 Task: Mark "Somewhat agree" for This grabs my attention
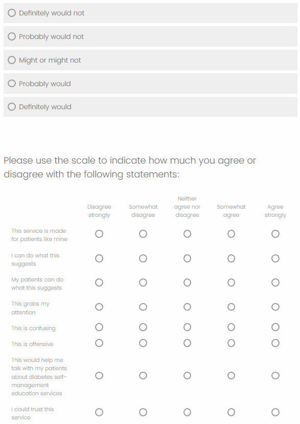pos(232,307)
